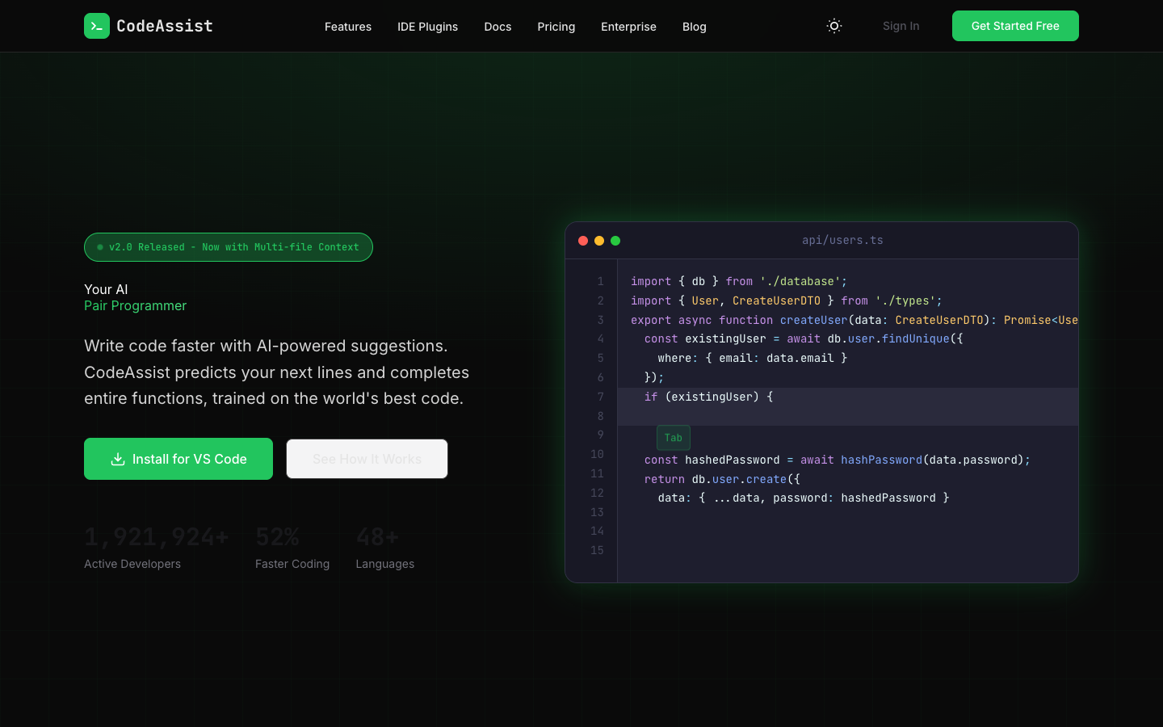1163x727 pixels.
Task: Open the Blog
Action: pos(694,27)
